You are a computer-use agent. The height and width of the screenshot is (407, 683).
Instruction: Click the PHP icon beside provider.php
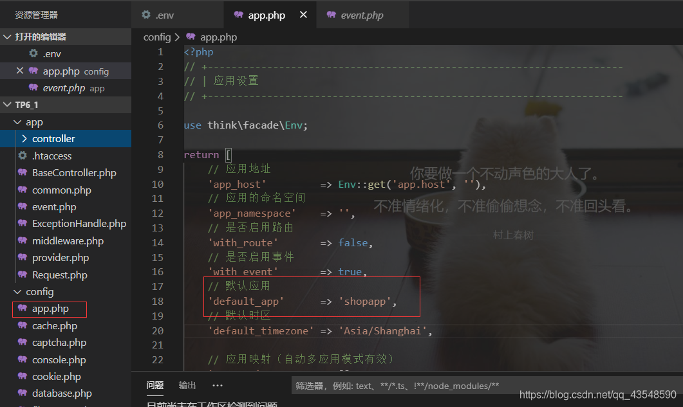(x=23, y=257)
